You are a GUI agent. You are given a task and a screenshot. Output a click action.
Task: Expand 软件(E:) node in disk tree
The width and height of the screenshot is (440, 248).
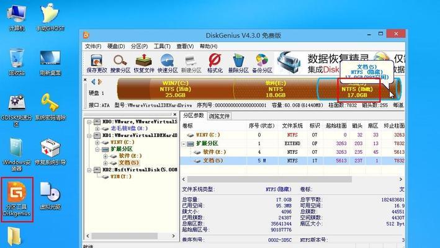tap(106, 156)
